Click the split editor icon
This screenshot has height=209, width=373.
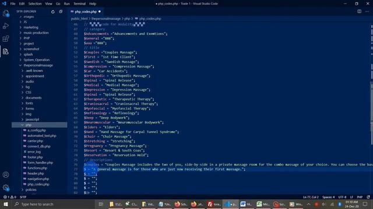click(359, 12)
